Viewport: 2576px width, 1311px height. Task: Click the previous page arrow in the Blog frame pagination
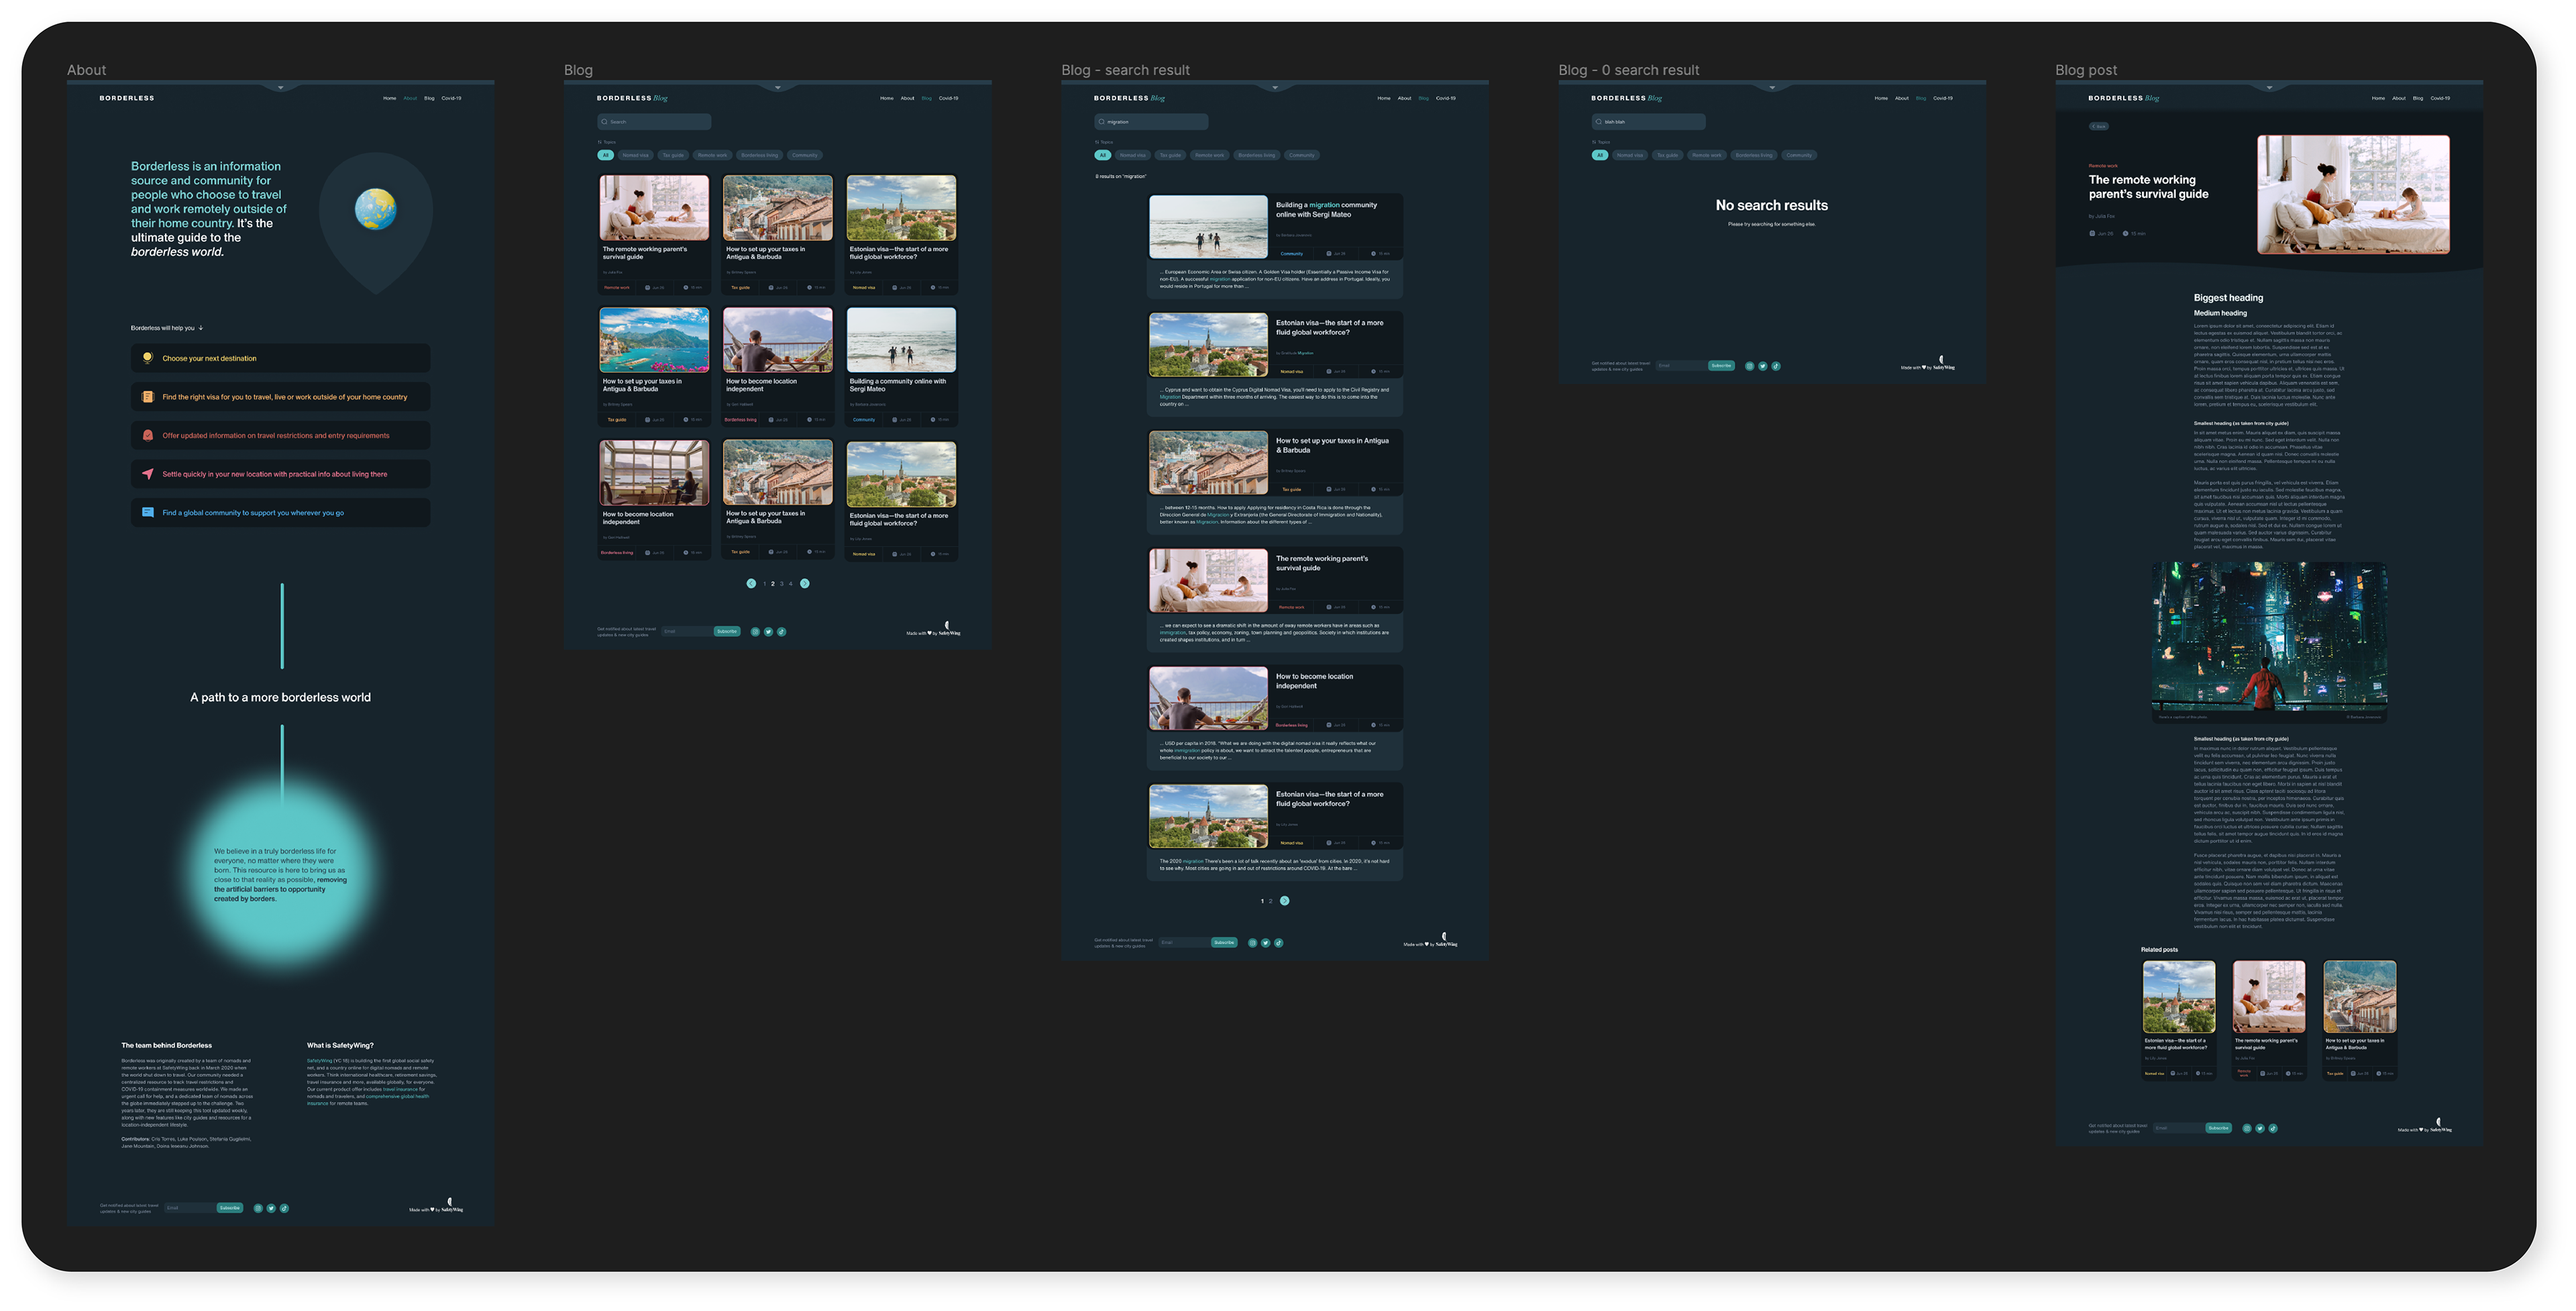(751, 583)
